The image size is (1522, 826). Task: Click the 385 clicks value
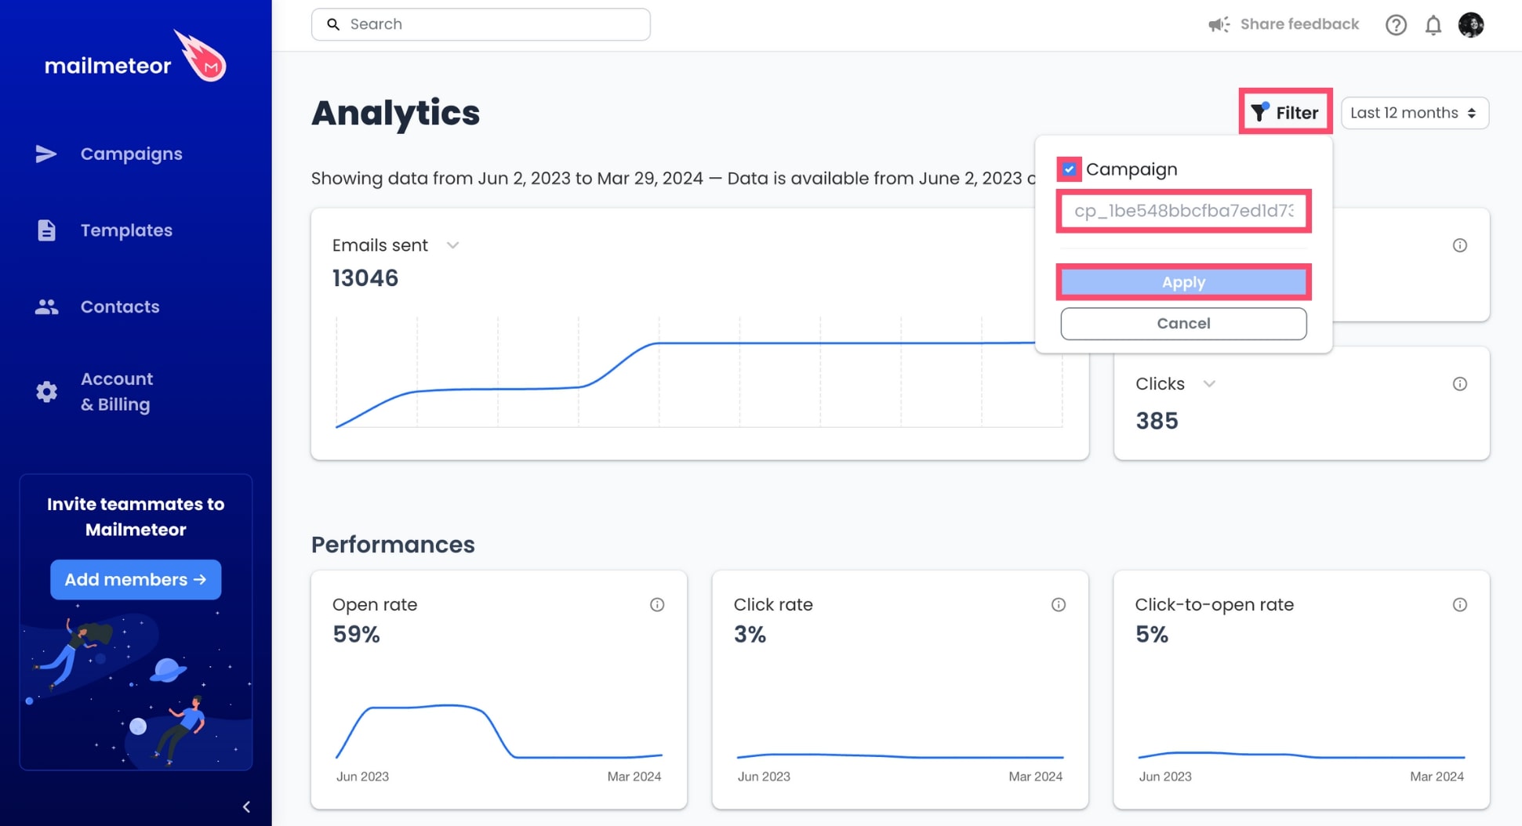tap(1157, 421)
